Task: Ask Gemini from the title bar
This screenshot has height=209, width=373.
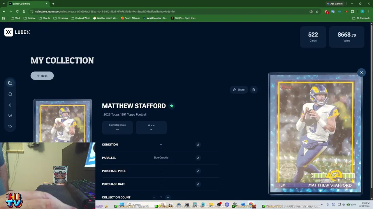Action: tap(335, 4)
